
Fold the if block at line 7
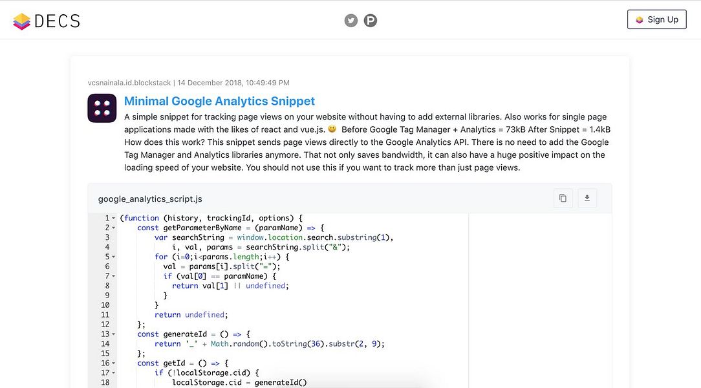pos(114,276)
